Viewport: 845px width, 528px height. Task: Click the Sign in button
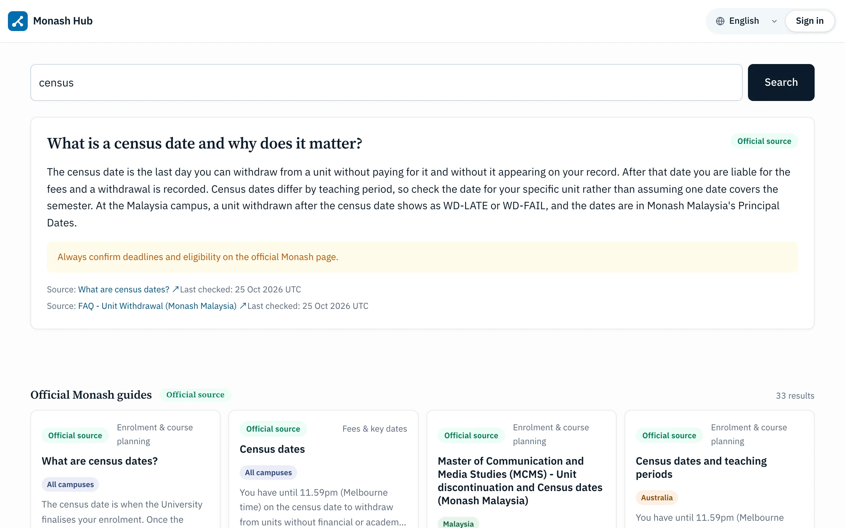[x=809, y=21]
